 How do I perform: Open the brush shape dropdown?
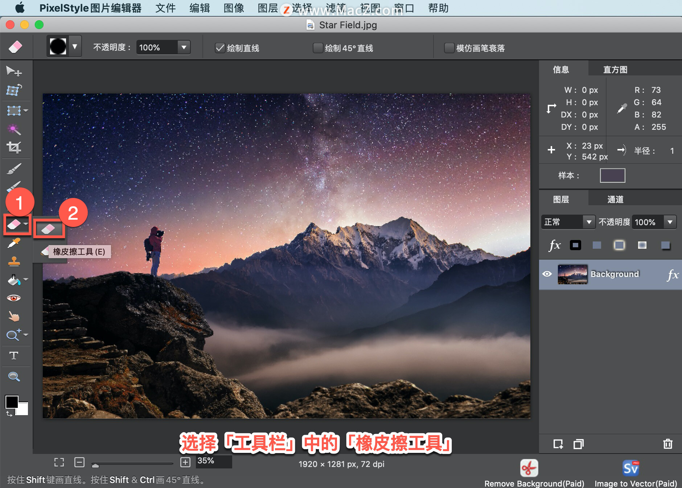click(75, 46)
